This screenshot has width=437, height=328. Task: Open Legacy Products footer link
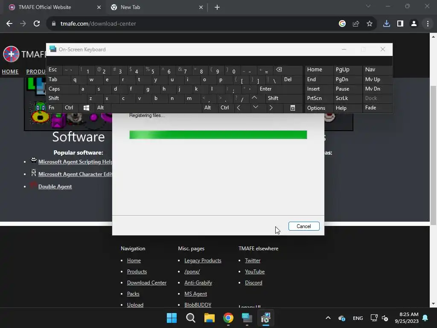click(203, 261)
